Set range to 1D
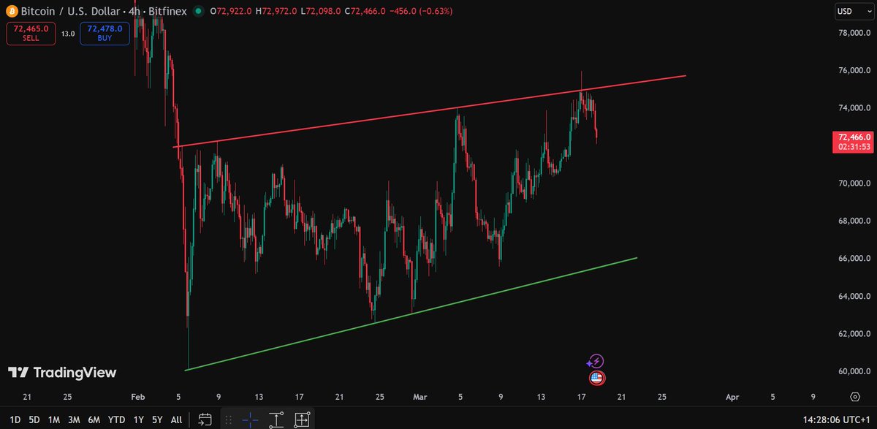 click(x=15, y=419)
